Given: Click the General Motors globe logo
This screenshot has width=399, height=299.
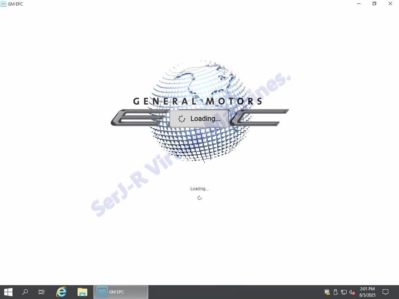Looking at the screenshot, I should (x=200, y=111).
